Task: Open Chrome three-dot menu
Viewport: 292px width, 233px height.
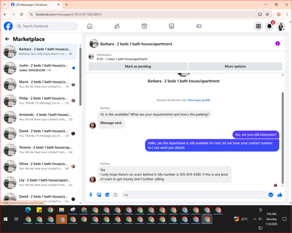Action: pos(287,15)
